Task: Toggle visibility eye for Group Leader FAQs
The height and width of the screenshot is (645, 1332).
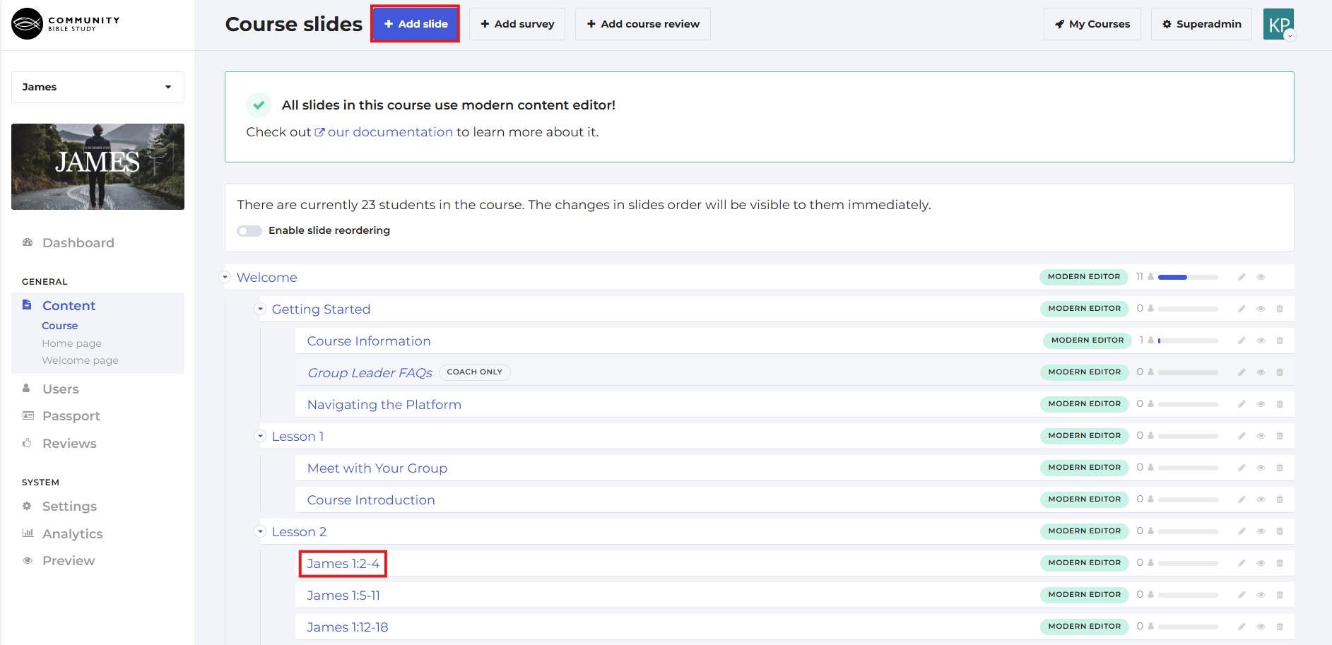Action: 1261,372
